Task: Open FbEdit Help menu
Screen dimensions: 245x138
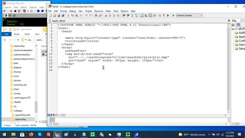Action: [x=133, y=11]
